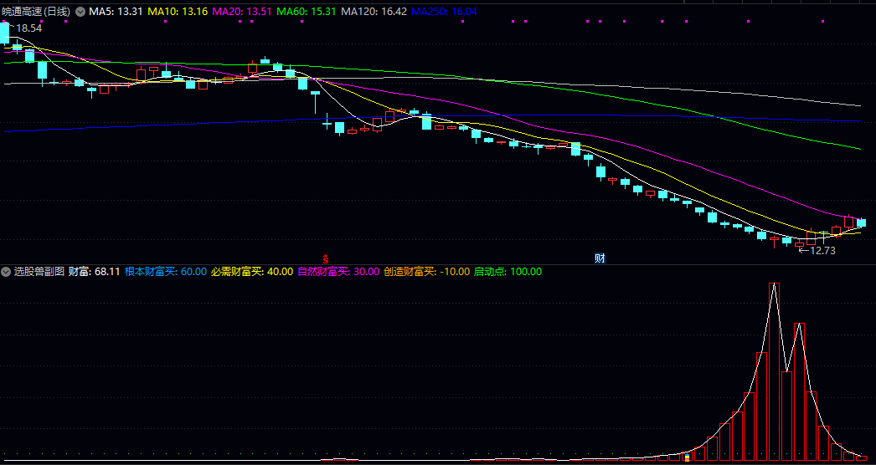Click the red arrow signal marker below the candles

point(326,258)
